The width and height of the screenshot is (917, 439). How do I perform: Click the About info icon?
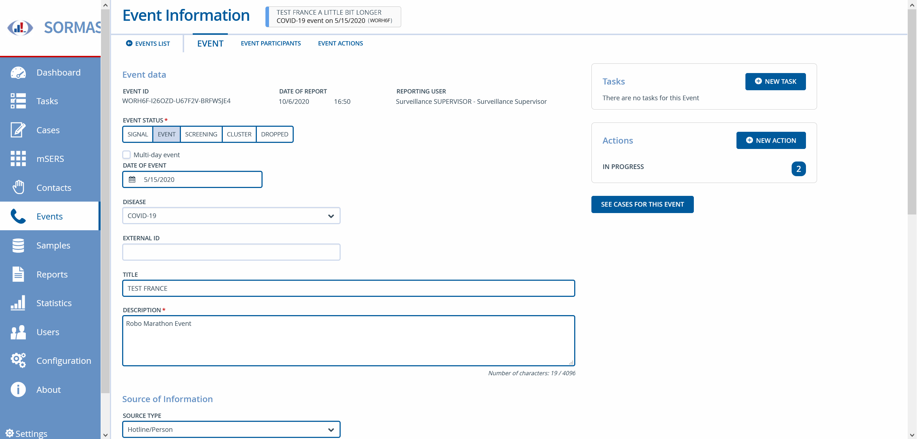click(x=18, y=390)
